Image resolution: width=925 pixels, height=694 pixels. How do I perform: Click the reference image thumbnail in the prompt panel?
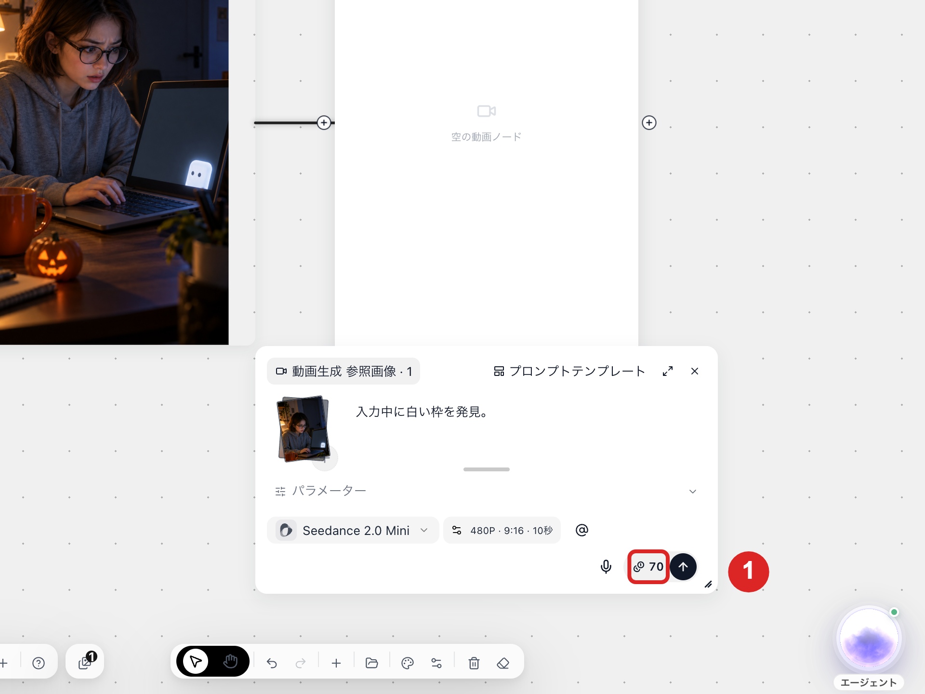click(x=304, y=429)
